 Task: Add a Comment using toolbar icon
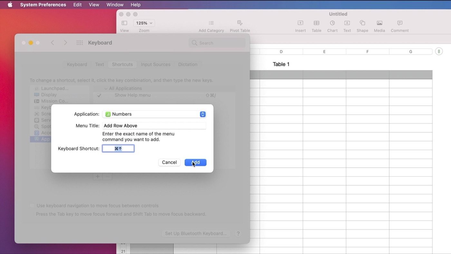tap(399, 23)
